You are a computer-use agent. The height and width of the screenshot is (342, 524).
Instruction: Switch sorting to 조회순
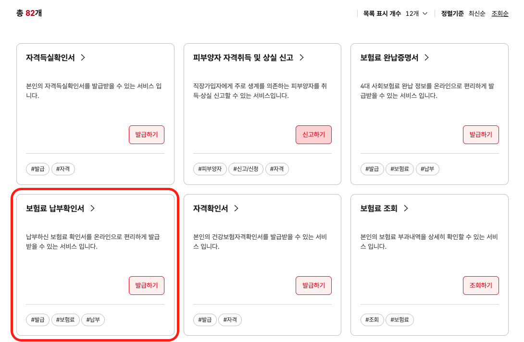click(x=500, y=13)
